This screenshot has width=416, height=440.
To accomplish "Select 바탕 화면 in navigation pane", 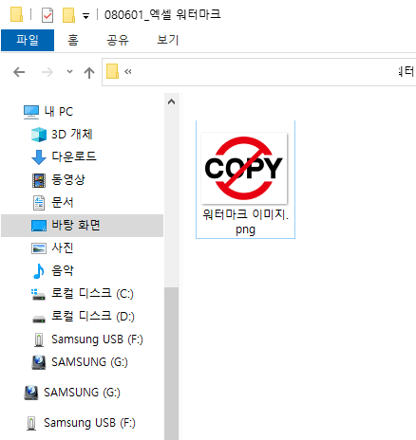I will [x=83, y=226].
